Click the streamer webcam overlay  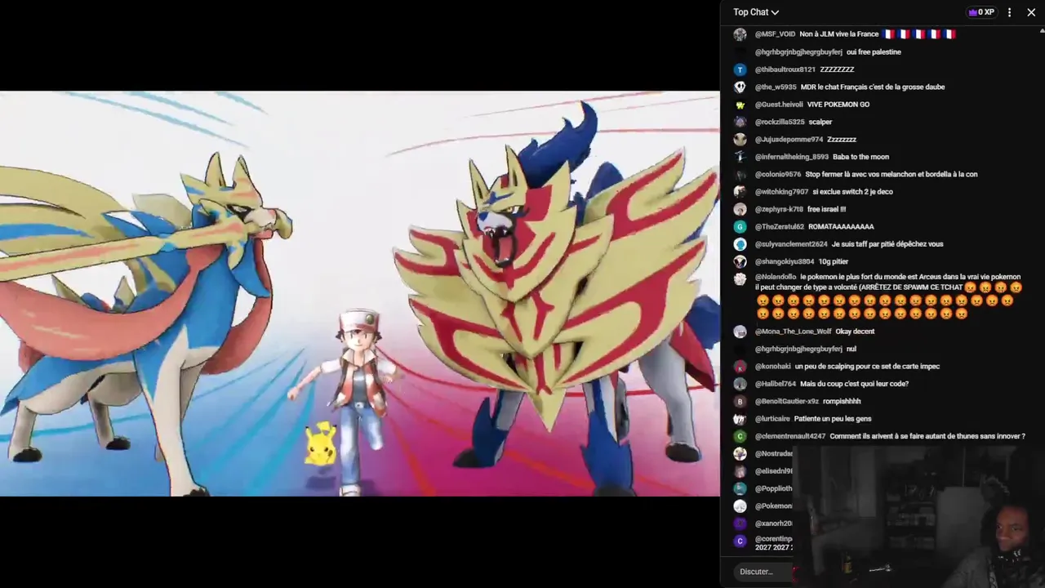click(918, 517)
